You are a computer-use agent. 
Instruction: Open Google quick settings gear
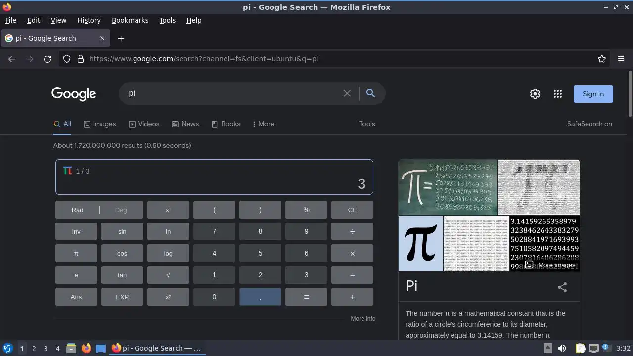(x=535, y=94)
